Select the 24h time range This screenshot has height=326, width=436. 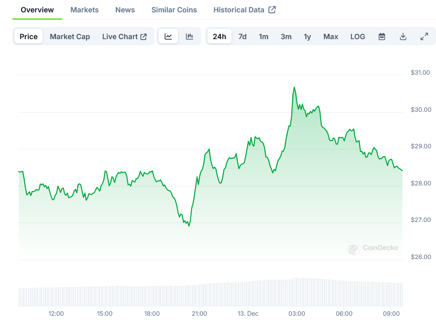219,37
